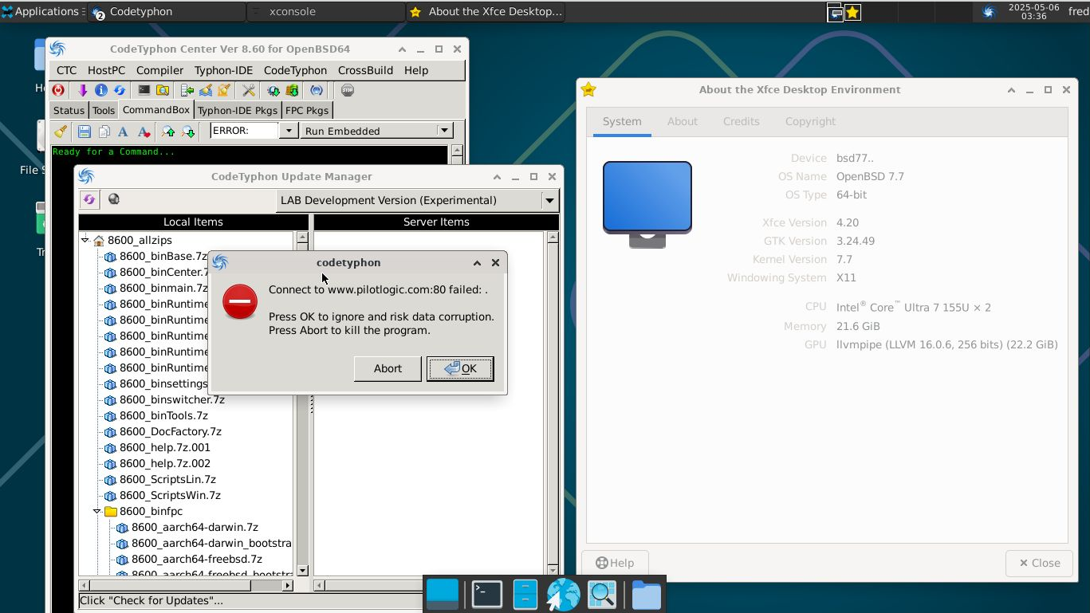Switch to the Status tab
This screenshot has height=613, width=1090.
click(x=69, y=111)
